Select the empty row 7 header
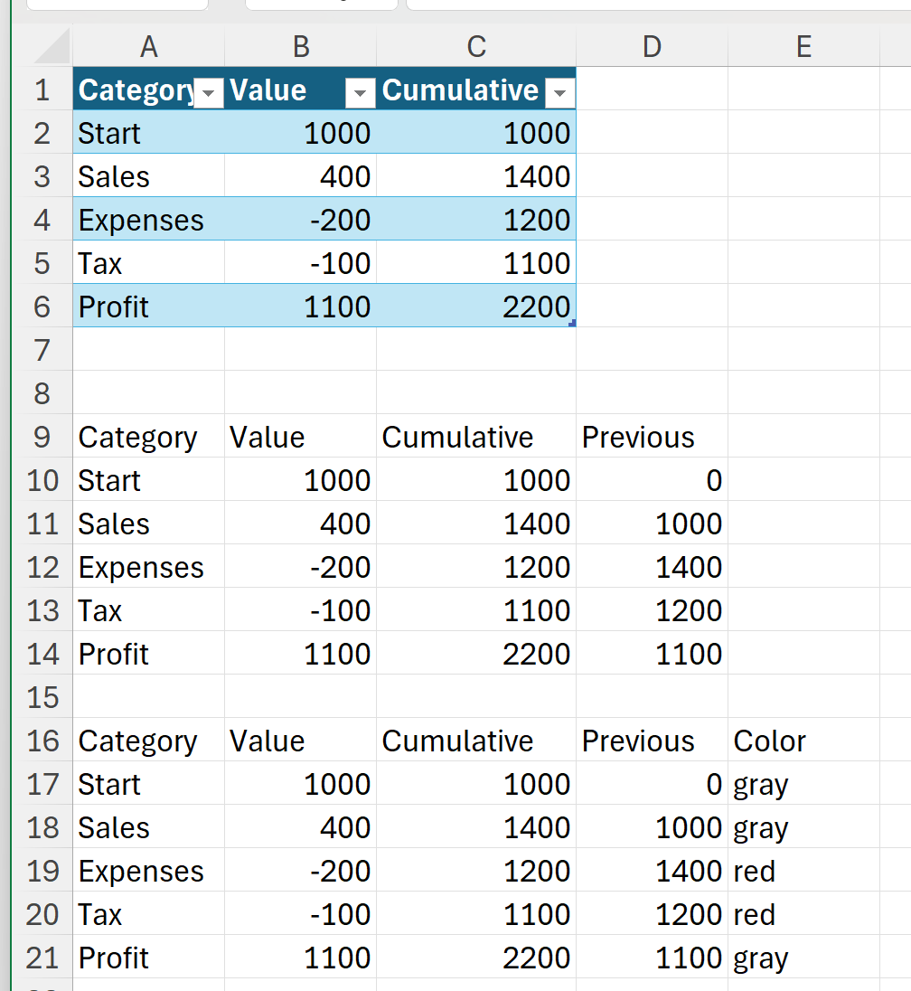Image resolution: width=911 pixels, height=991 pixels. [42, 350]
